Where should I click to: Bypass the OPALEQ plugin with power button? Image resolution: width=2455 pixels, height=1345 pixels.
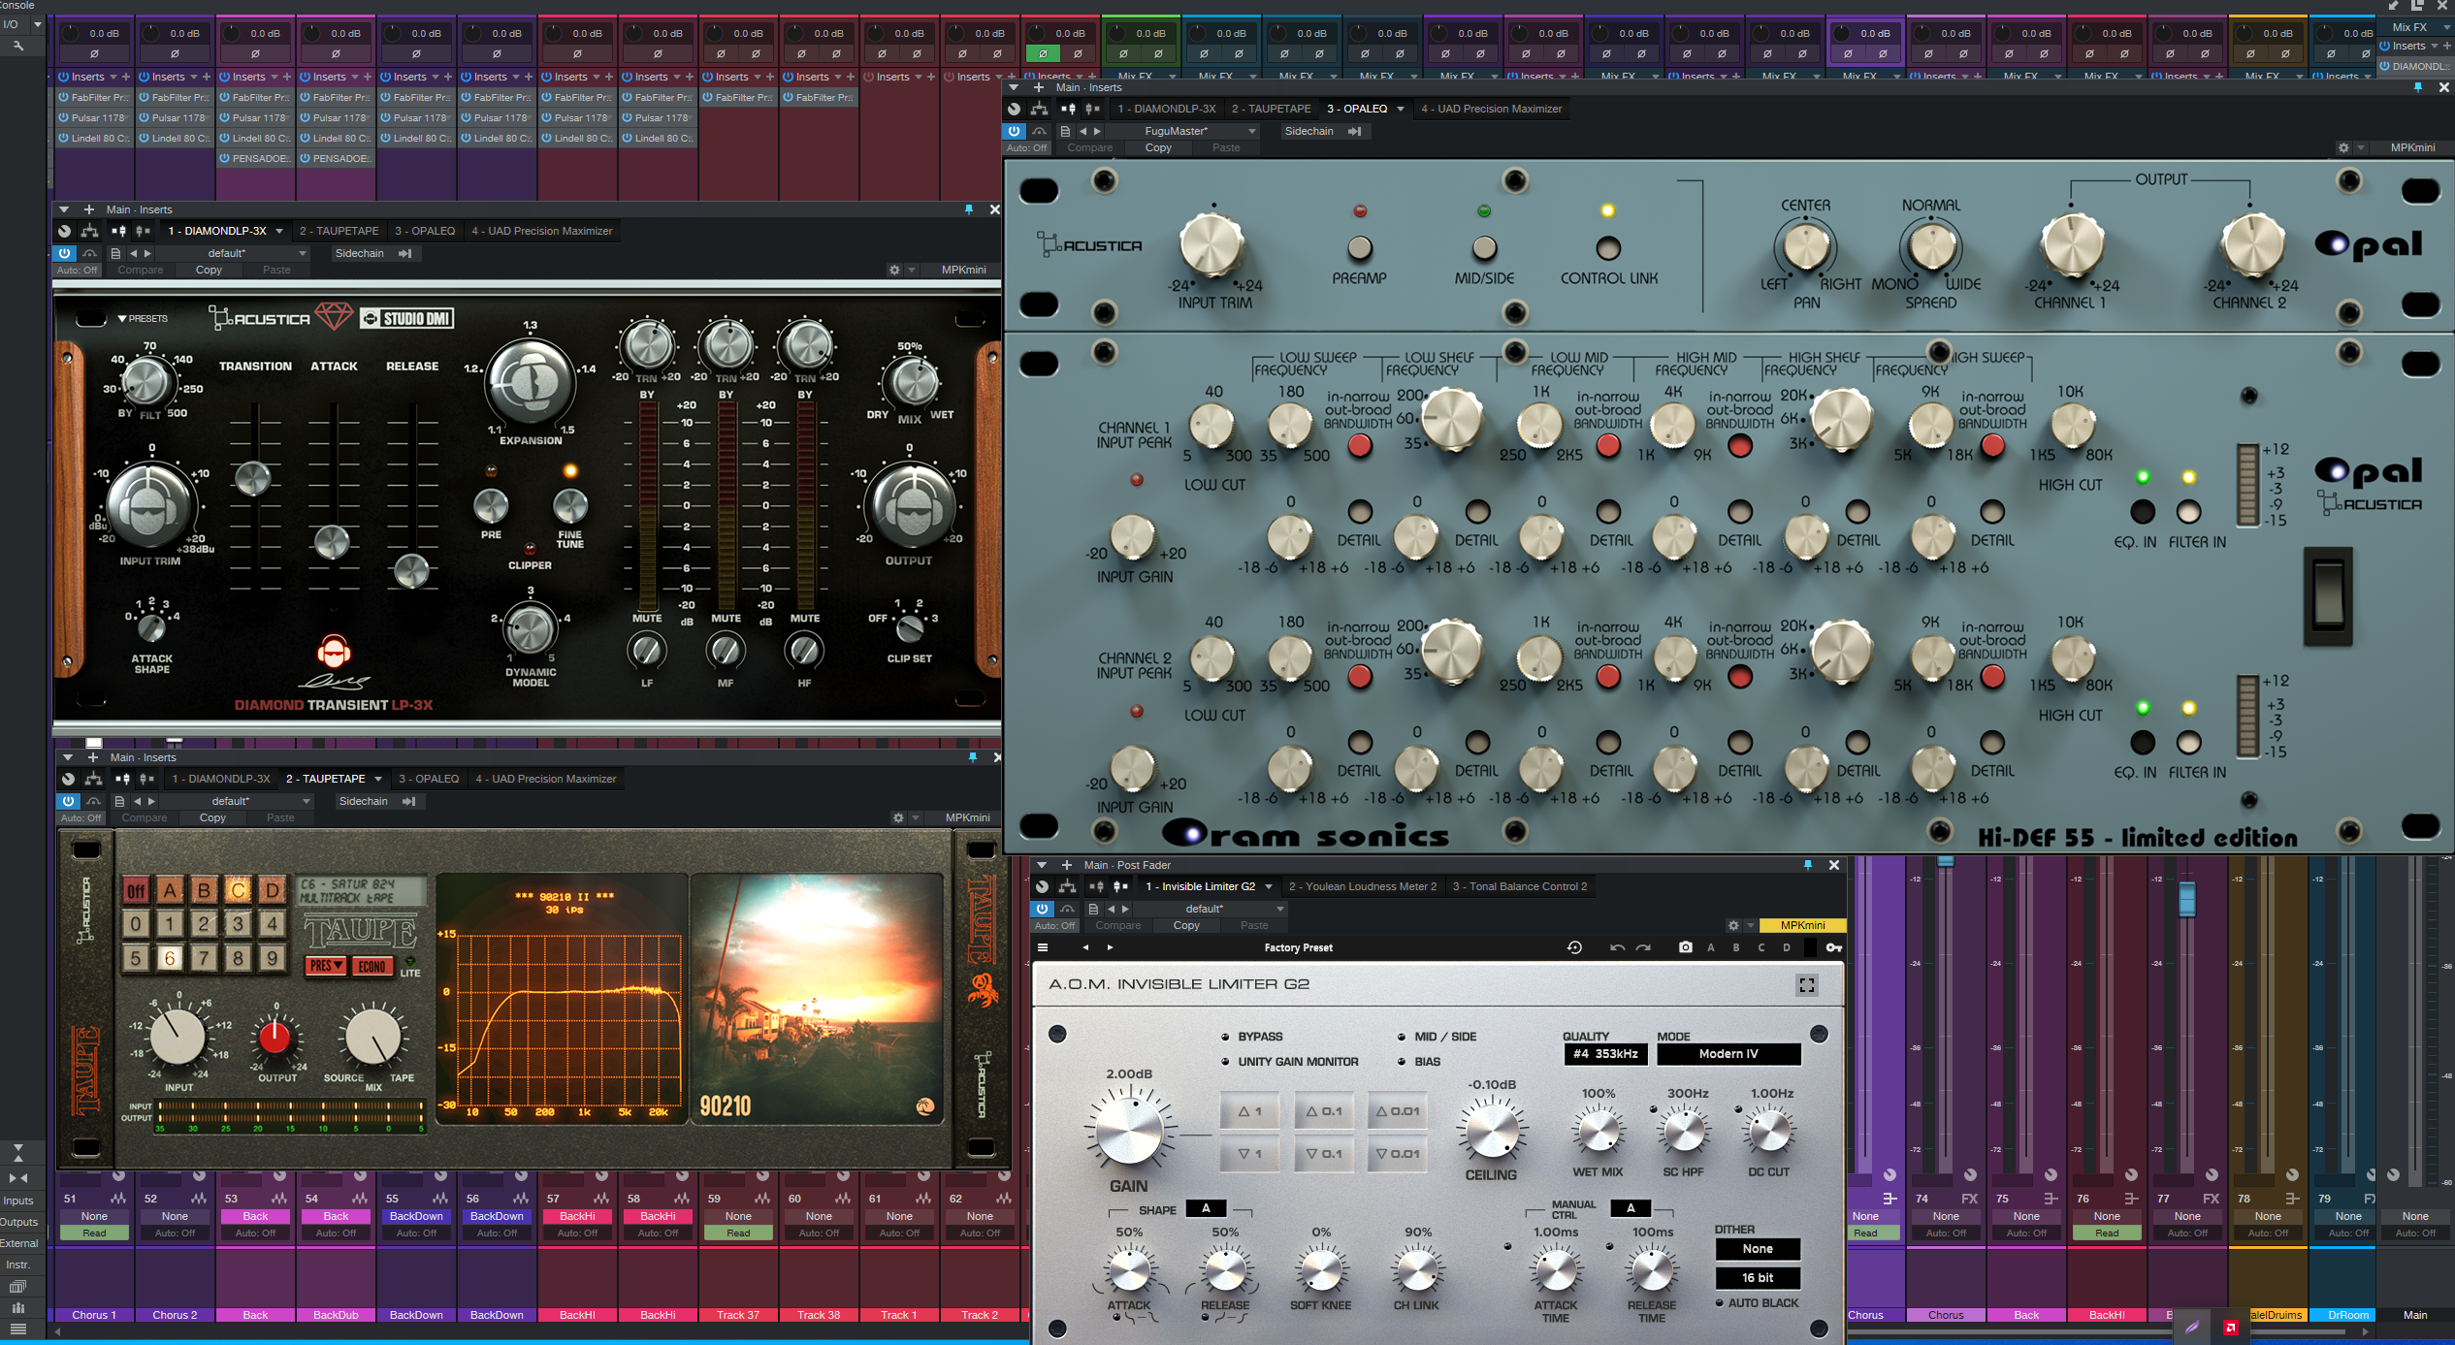pyautogui.click(x=1014, y=131)
